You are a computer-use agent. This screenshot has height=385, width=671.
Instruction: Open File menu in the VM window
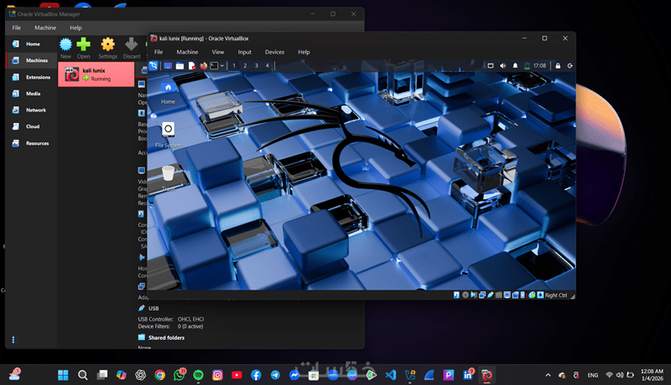point(159,52)
